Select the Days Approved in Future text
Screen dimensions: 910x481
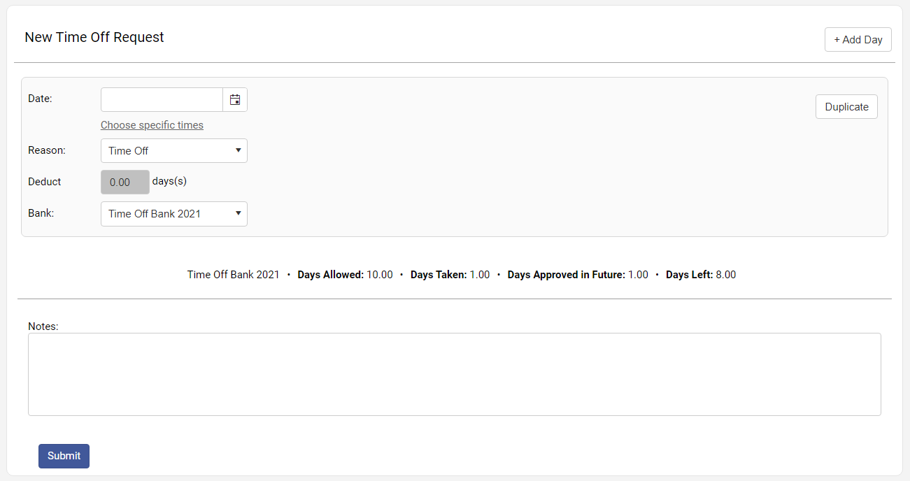click(x=577, y=275)
